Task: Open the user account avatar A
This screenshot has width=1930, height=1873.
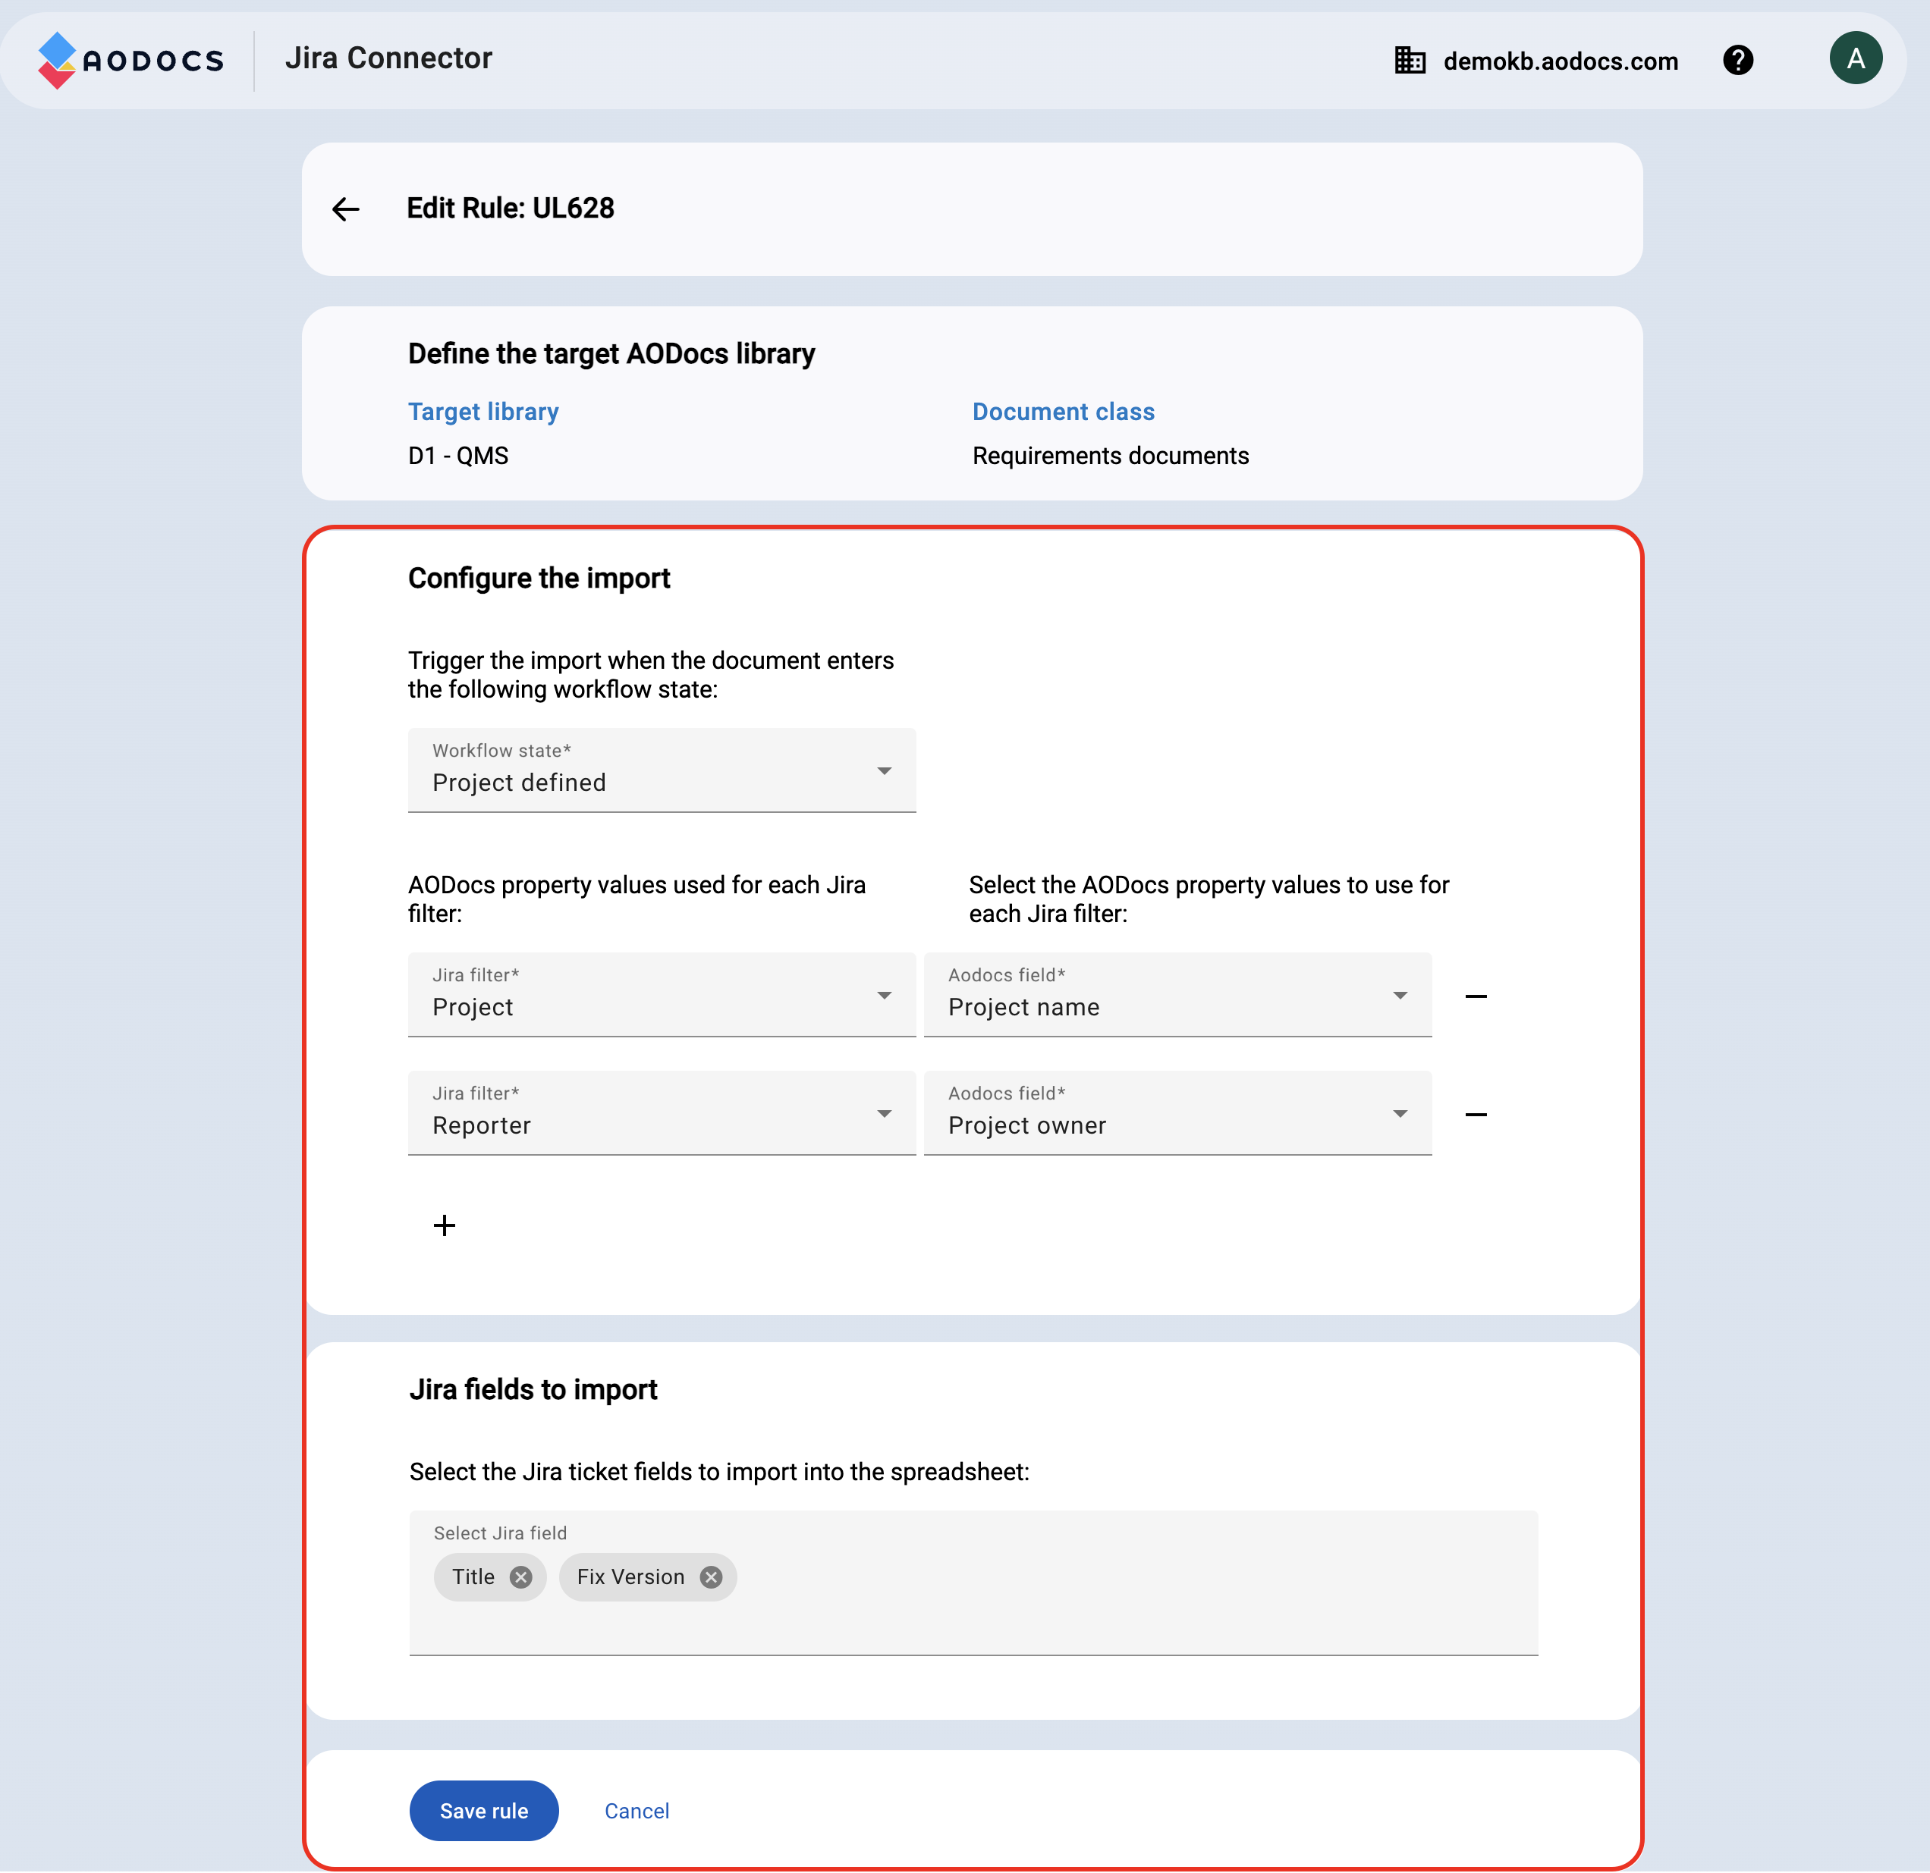Action: [x=1854, y=59]
